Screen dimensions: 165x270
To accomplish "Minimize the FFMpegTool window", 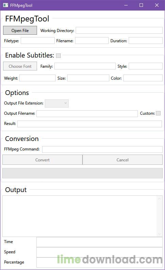I will tap(126, 5).
